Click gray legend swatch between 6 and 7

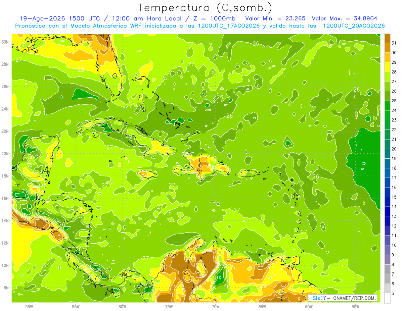(x=387, y=279)
